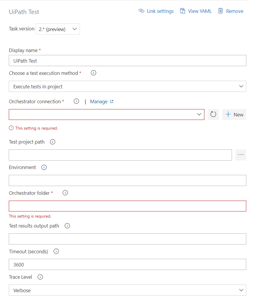Show info for Trace Level
Screen dimensions: 253x303
[x=40, y=277]
